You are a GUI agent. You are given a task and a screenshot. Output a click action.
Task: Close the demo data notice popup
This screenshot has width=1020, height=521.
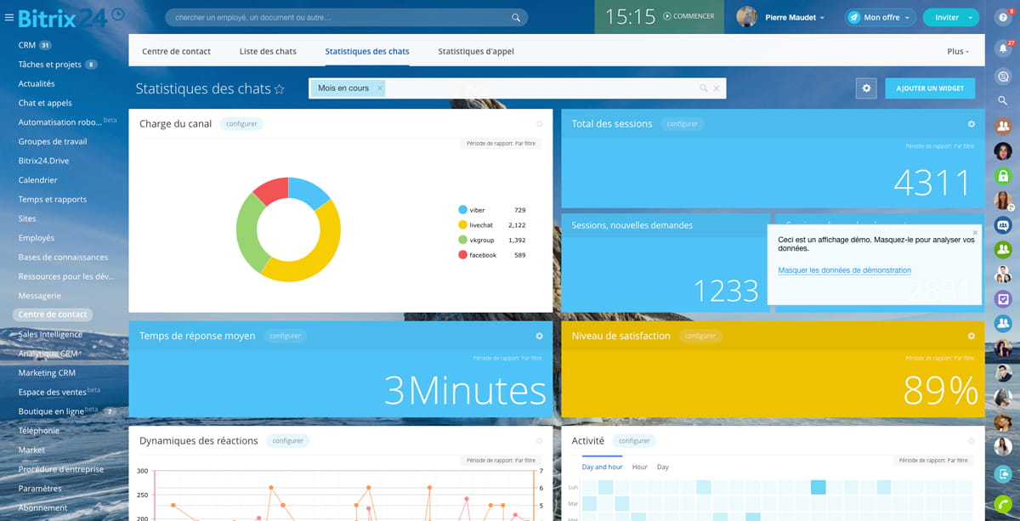click(x=975, y=232)
